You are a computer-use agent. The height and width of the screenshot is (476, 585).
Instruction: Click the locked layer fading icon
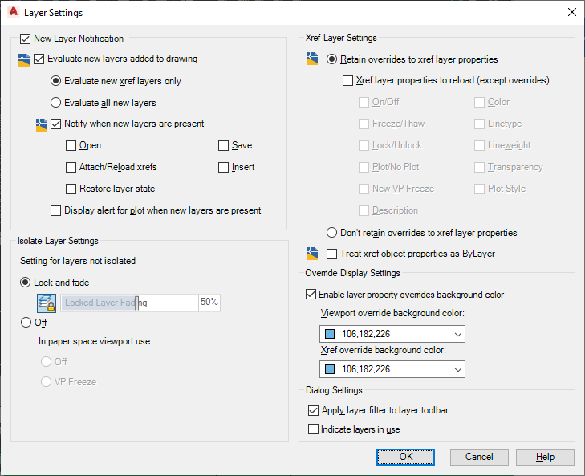47,303
